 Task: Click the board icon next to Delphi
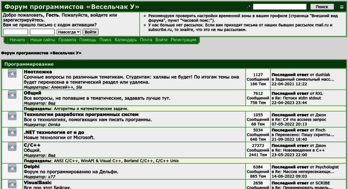[x=12, y=168]
